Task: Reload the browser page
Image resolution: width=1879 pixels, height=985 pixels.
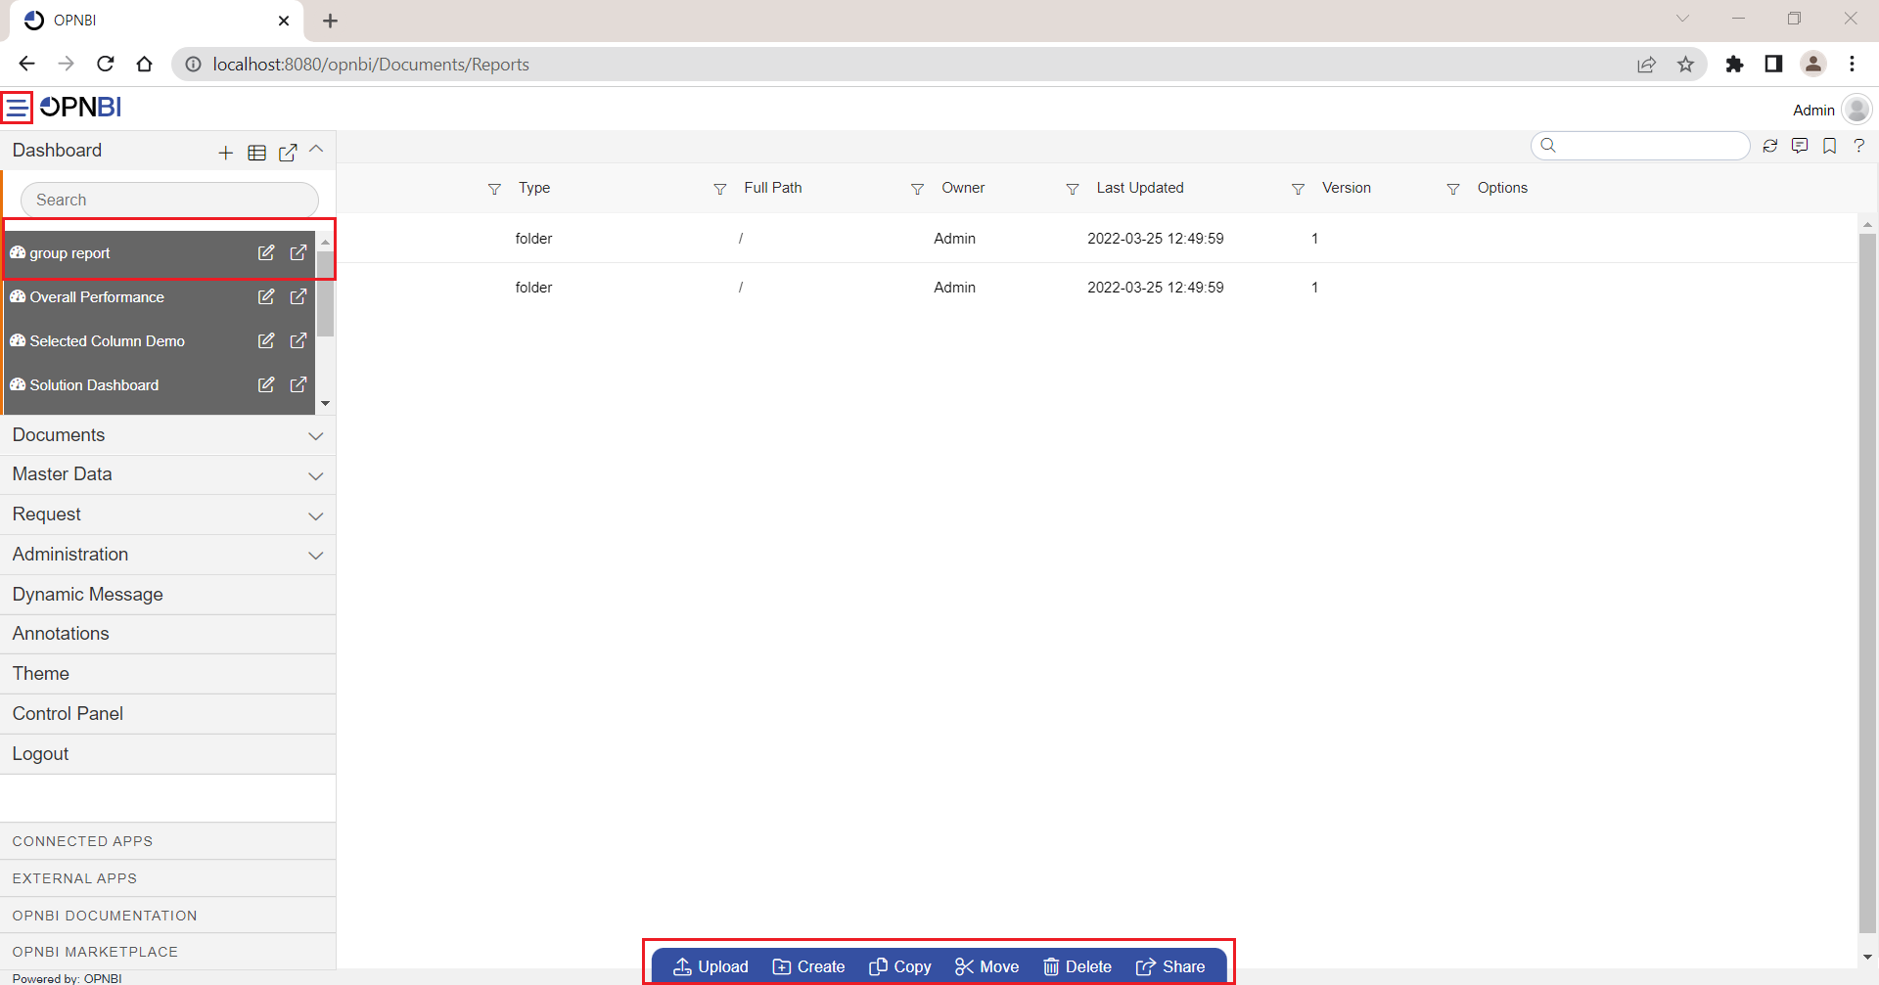Action: [x=106, y=64]
